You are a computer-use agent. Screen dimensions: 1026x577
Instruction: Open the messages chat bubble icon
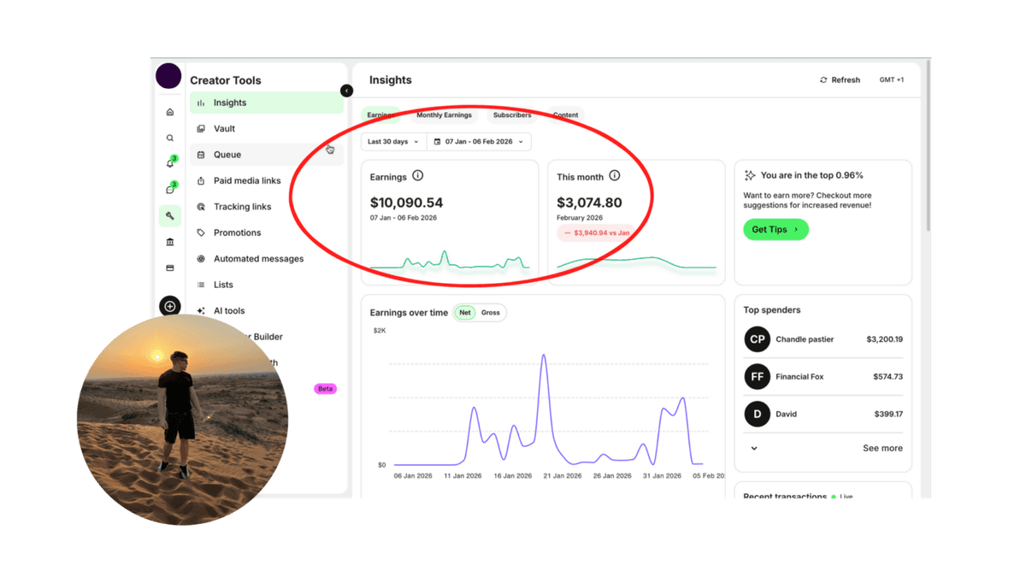(x=170, y=189)
